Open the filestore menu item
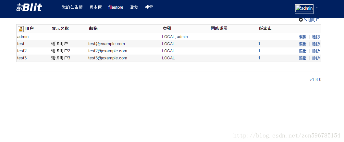The height and width of the screenshot is (142, 344). [116, 7]
